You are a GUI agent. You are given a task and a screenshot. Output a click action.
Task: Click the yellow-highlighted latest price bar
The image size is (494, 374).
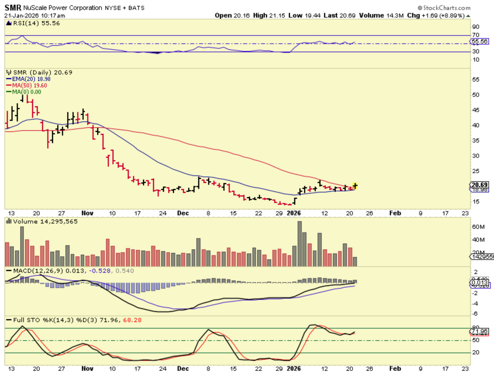[355, 185]
